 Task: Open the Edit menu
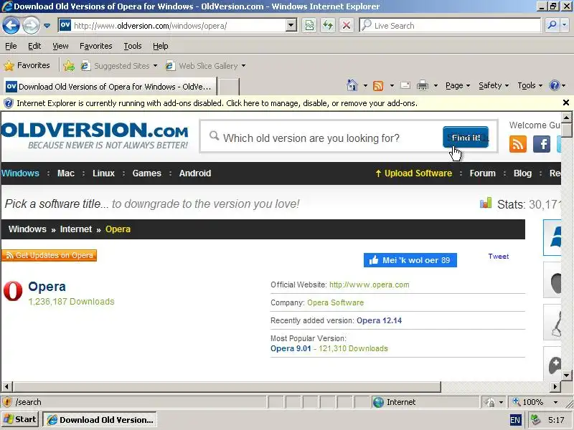(34, 46)
